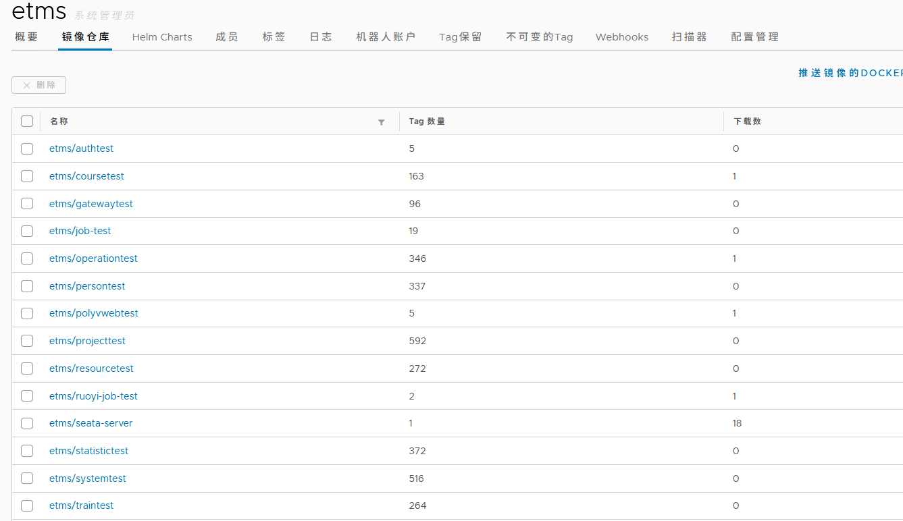
Task: Check the etms/persontest row checkbox
Action: pos(27,286)
